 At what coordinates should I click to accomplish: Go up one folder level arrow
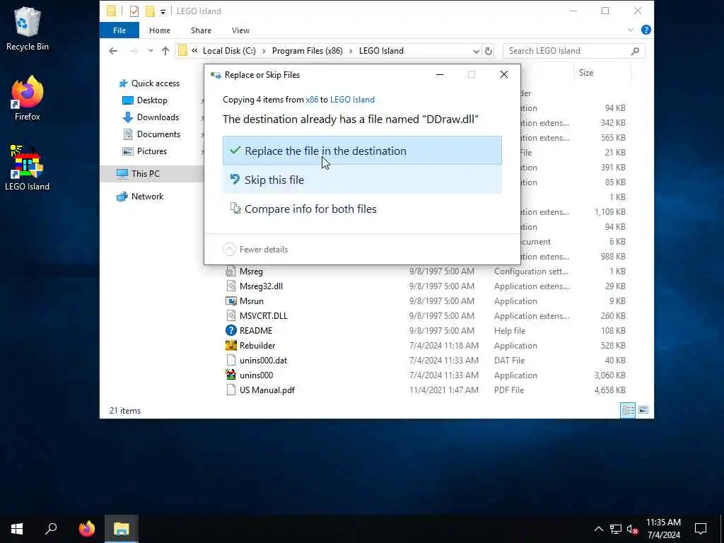pos(165,51)
